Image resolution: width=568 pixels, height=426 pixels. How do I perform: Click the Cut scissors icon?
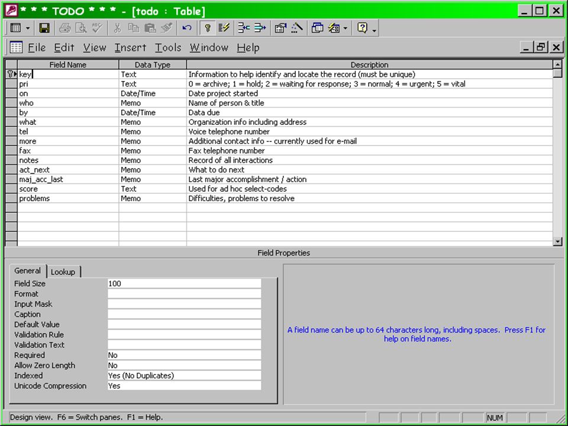click(117, 28)
